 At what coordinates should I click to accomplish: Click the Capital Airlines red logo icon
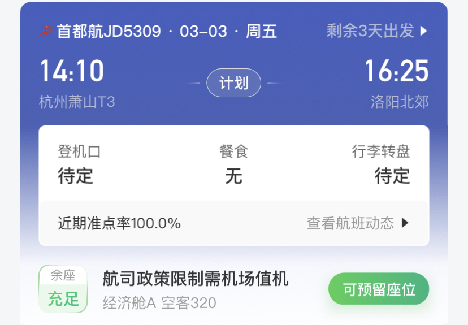point(46,31)
